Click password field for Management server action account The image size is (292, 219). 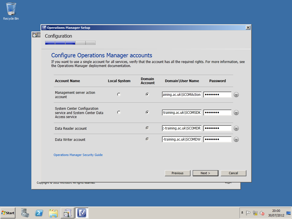point(218,95)
